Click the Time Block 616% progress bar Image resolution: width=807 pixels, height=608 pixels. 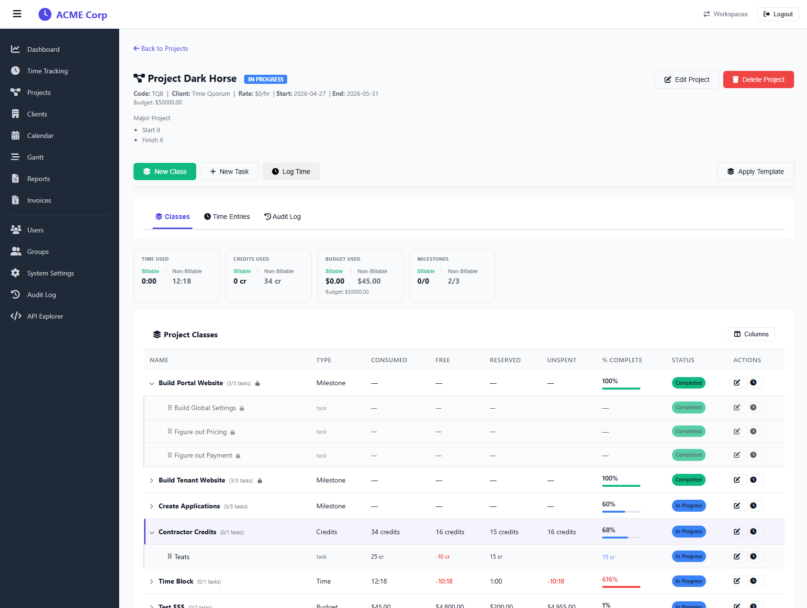click(x=621, y=587)
